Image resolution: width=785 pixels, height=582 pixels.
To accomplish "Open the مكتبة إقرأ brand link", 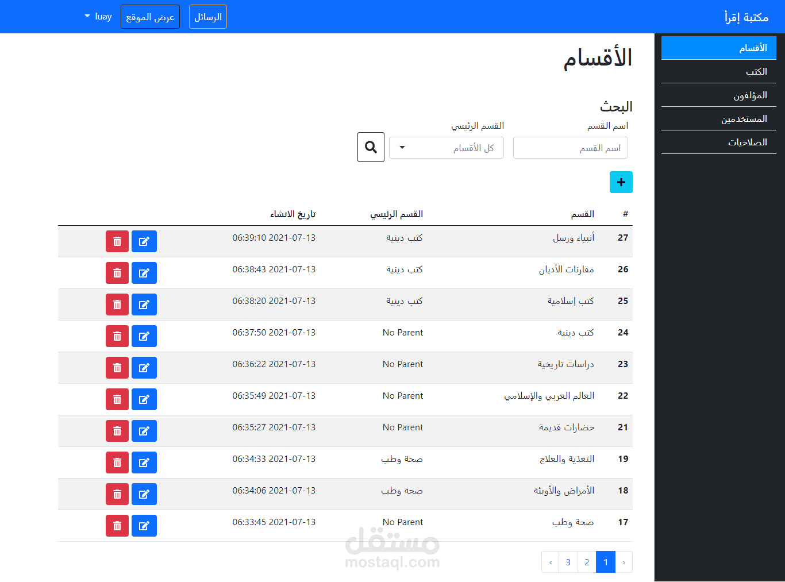I will pos(746,17).
